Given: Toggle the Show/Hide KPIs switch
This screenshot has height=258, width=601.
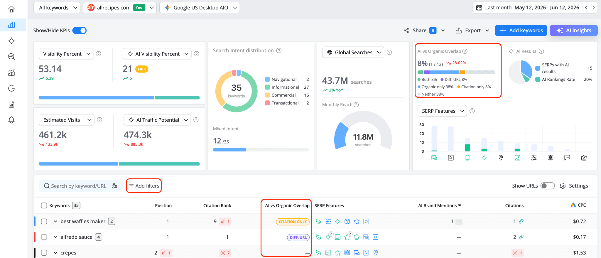Looking at the screenshot, I should [80, 30].
